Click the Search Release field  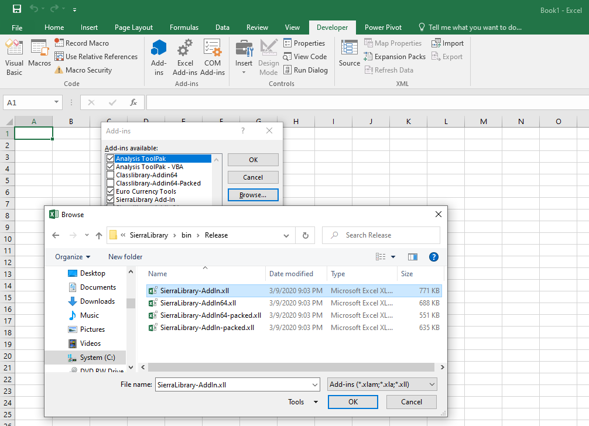click(x=381, y=235)
